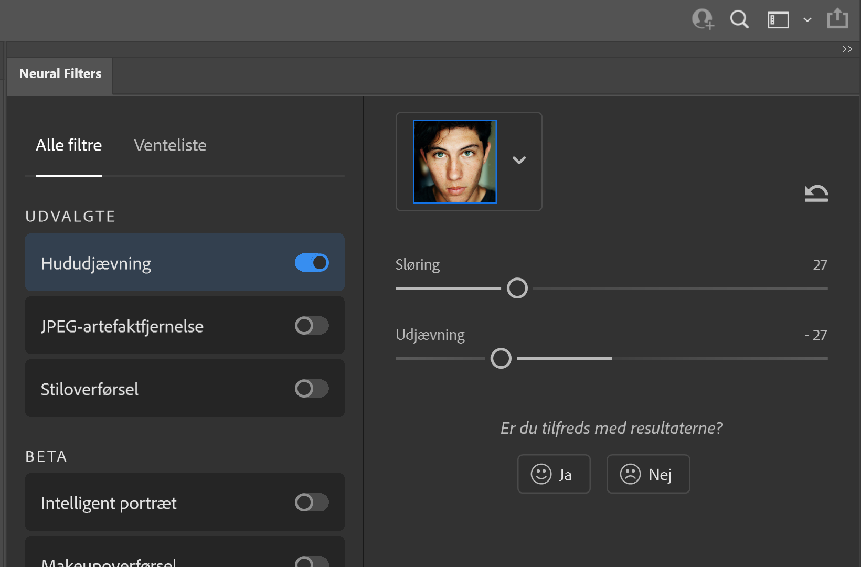Disable the Hududjævning filter toggle
Viewport: 861px width, 567px height.
coord(312,262)
